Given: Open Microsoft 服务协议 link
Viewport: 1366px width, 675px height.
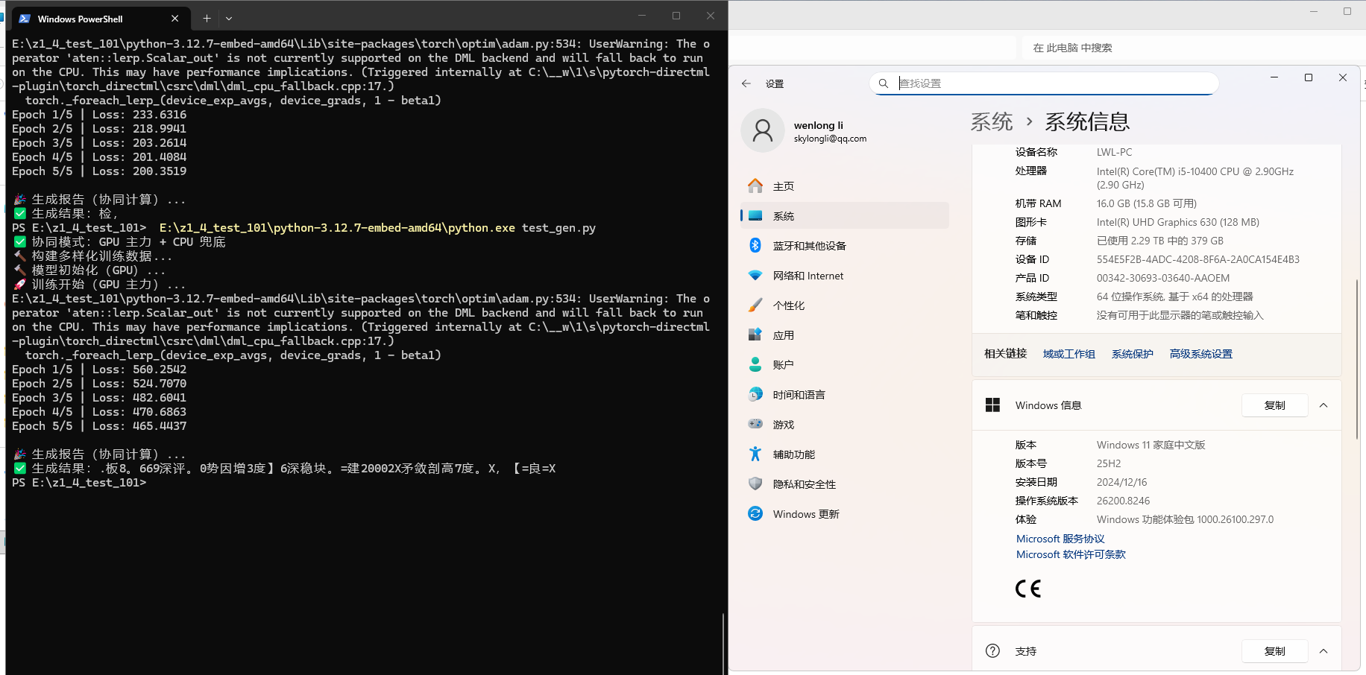Looking at the screenshot, I should point(1060,539).
